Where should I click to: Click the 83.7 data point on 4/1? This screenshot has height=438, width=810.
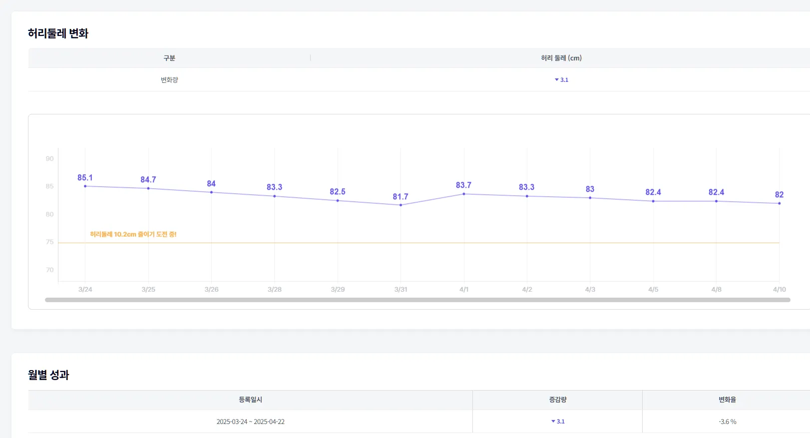tap(464, 194)
